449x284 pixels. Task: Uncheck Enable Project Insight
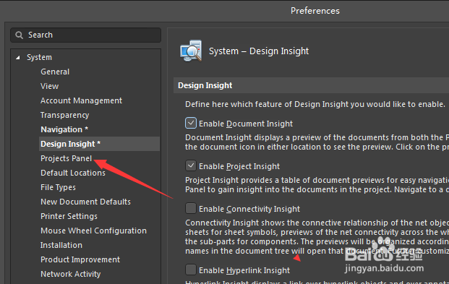click(191, 165)
